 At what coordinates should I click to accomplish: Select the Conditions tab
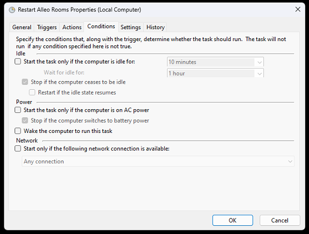point(101,26)
